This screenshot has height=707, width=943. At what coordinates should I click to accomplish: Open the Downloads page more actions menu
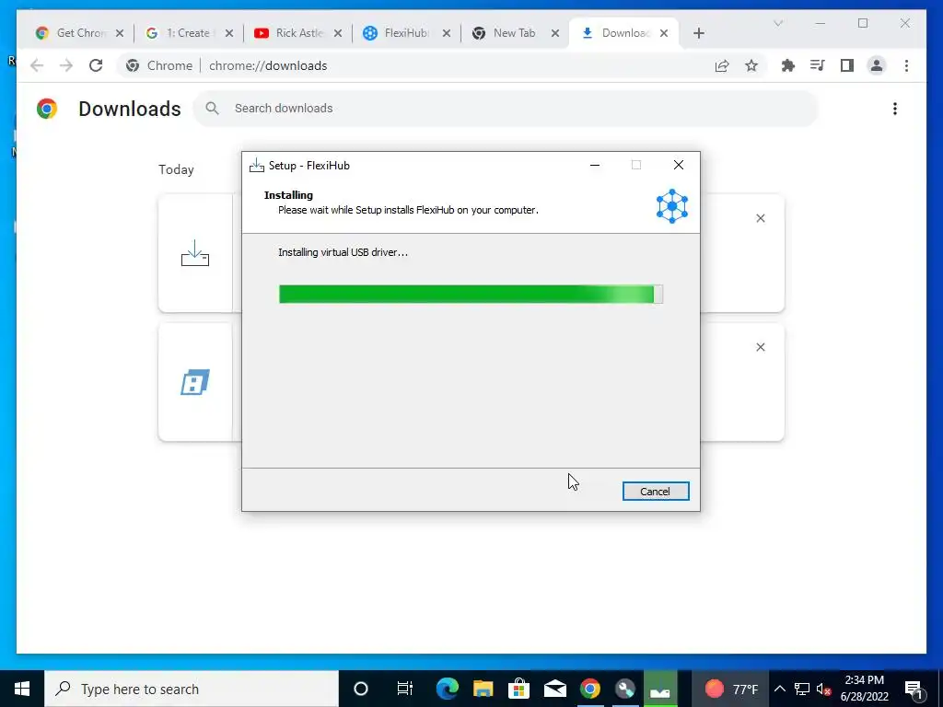pos(895,109)
